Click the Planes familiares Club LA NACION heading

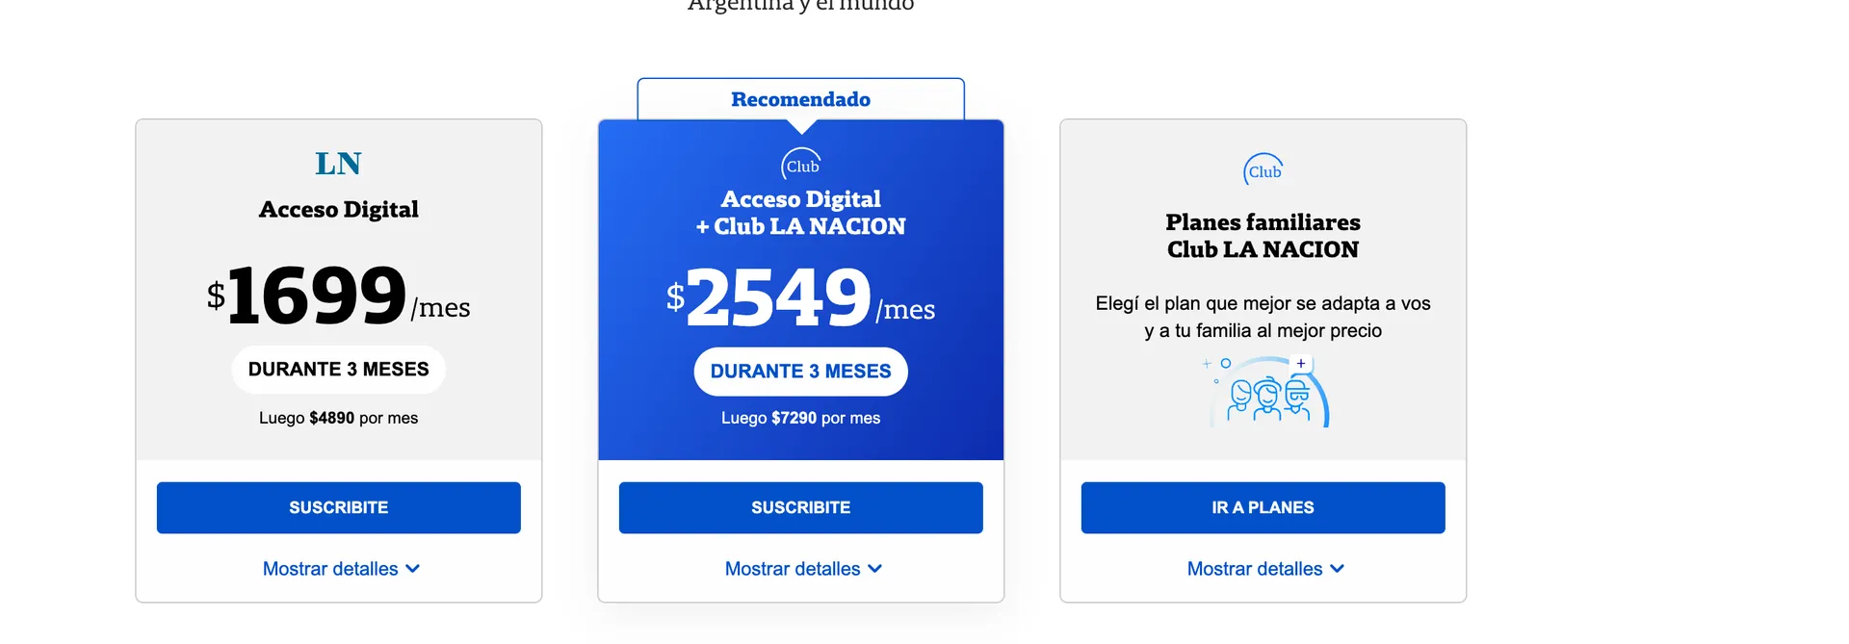[x=1263, y=236]
